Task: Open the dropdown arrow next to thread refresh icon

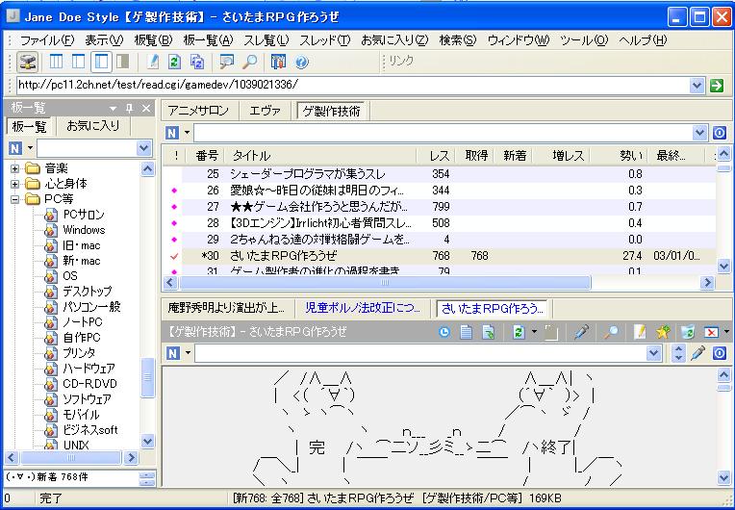Action: [534, 332]
